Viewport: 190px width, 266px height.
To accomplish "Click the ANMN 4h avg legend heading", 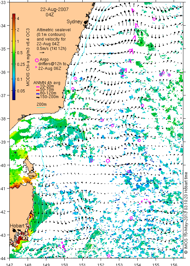I will click(x=47, y=83).
